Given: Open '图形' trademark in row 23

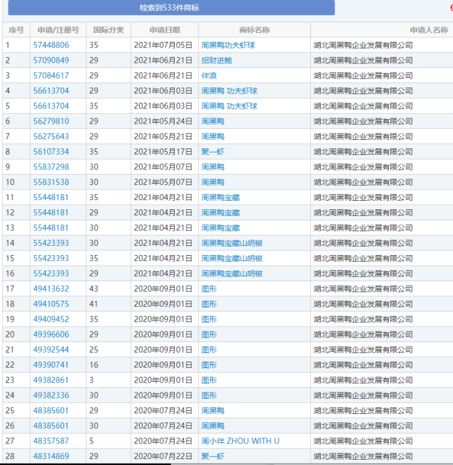Looking at the screenshot, I should (209, 380).
